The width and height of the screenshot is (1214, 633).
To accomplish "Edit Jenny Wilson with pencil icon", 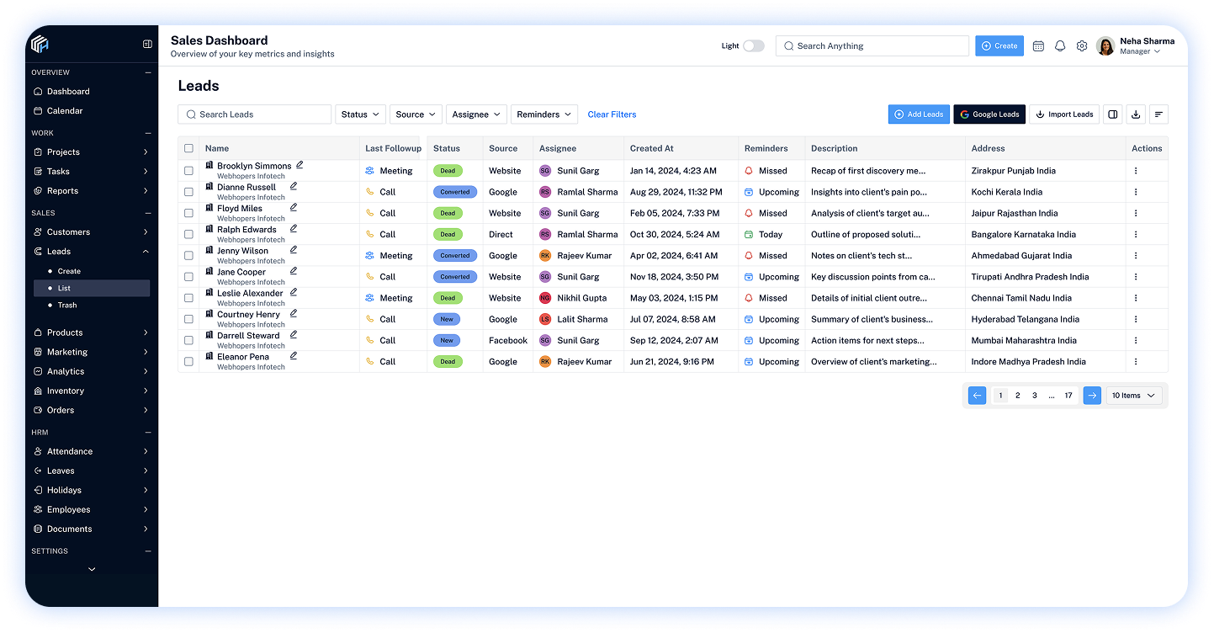I will coord(294,249).
